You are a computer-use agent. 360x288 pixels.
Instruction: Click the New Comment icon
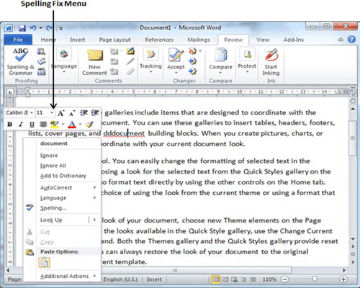point(95,55)
